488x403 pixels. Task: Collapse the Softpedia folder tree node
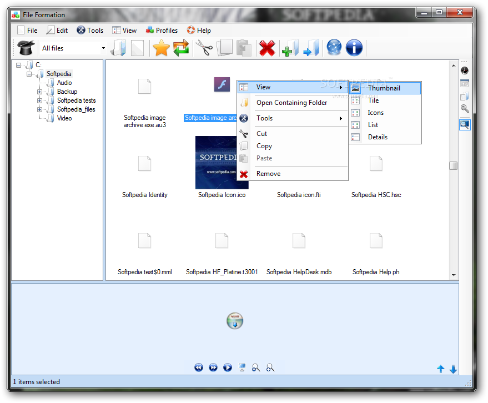[29, 74]
